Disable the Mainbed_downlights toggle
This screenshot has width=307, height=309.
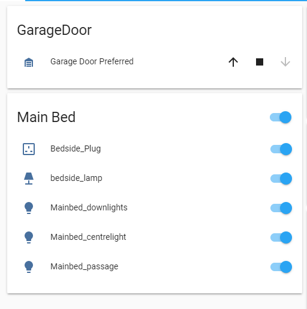(x=281, y=208)
